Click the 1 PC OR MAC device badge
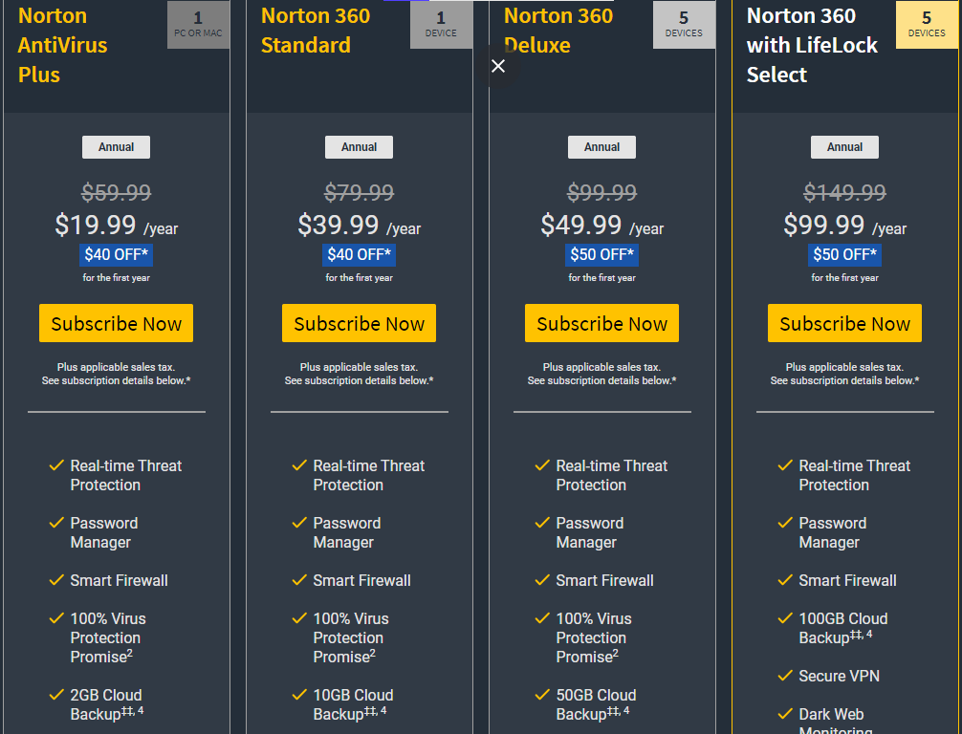 [198, 23]
